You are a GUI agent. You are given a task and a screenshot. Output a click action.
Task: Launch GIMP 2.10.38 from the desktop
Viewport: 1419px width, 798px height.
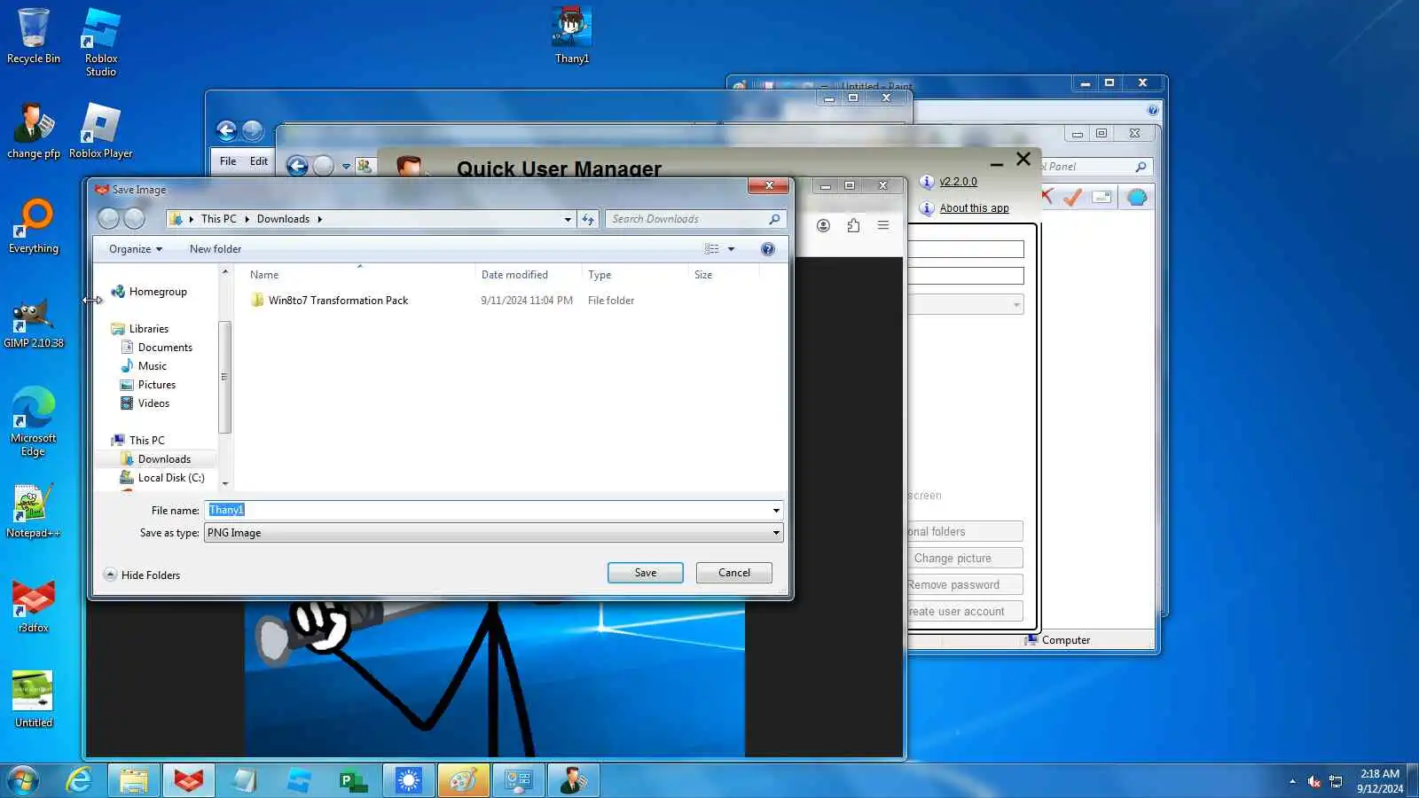(x=34, y=324)
